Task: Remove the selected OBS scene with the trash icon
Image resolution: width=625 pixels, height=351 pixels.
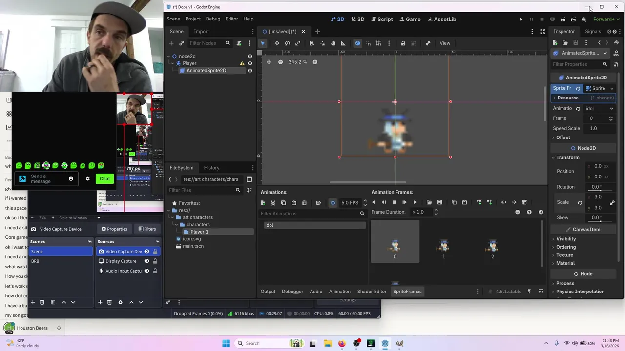Action: point(42,302)
